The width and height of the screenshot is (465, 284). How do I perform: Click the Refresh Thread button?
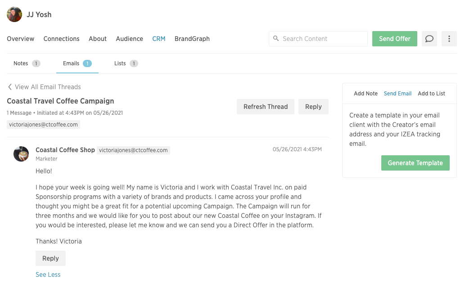pyautogui.click(x=266, y=107)
